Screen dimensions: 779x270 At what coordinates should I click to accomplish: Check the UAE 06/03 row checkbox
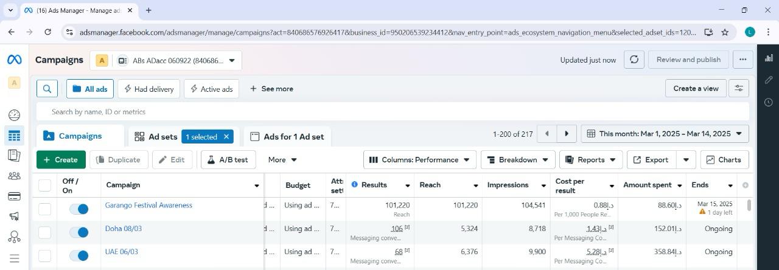pyautogui.click(x=44, y=255)
